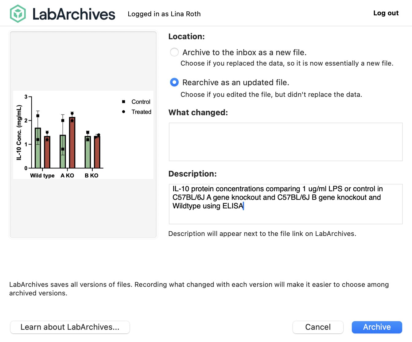This screenshot has height=342, width=412.
Task: Click the B KO axis label
Action: pyautogui.click(x=91, y=176)
